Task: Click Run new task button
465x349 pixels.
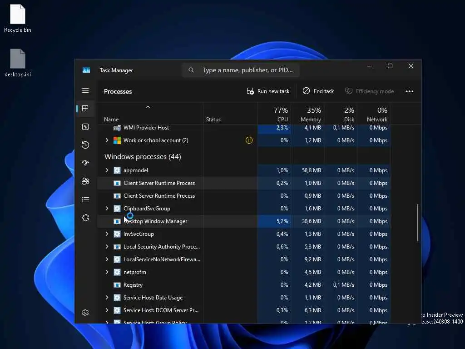Action: coord(268,91)
